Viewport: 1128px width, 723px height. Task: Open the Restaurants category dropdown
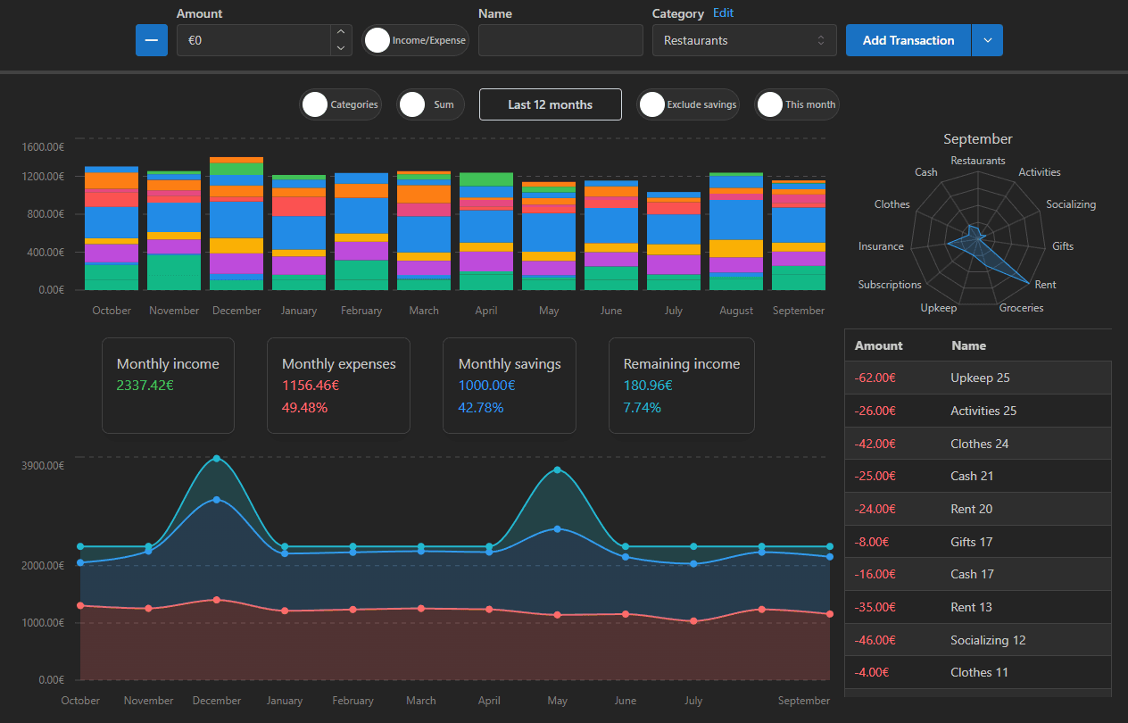743,40
